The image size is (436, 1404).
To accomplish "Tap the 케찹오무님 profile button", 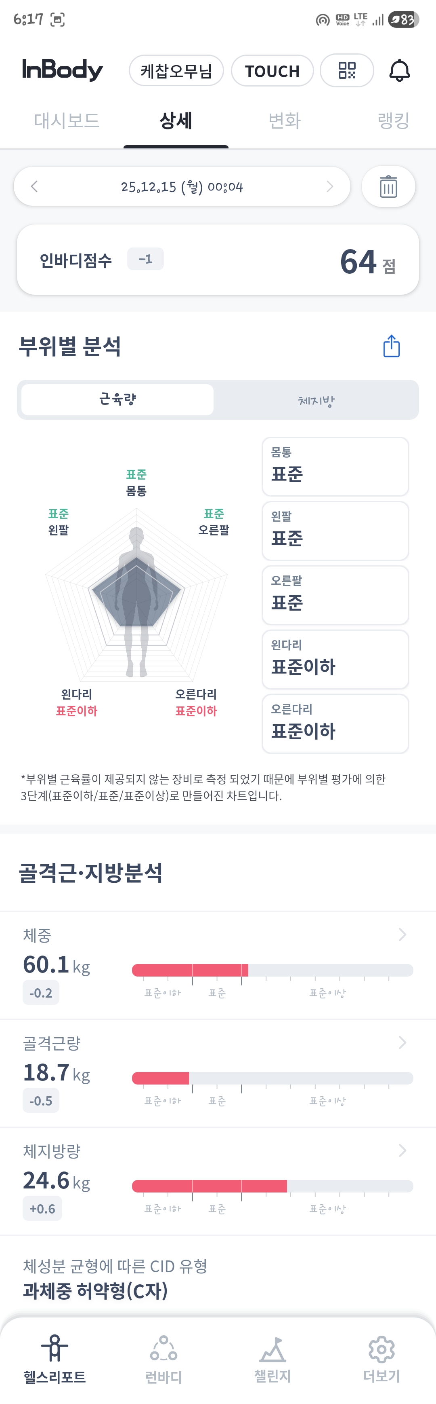I will pyautogui.click(x=176, y=71).
